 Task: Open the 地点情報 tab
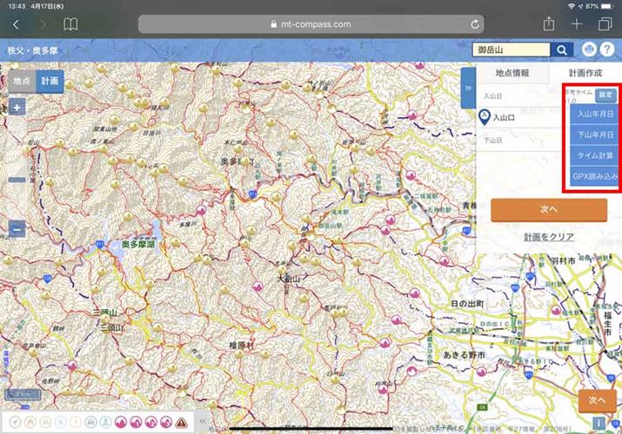pos(512,74)
